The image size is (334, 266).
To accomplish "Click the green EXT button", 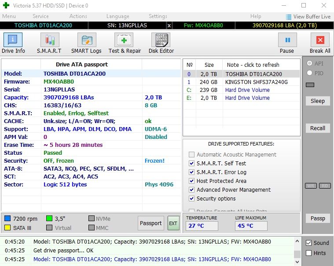I will point(173,223).
